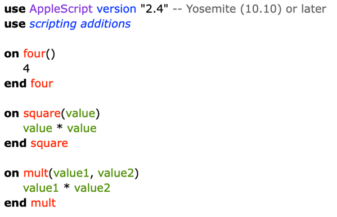The height and width of the screenshot is (217, 337).
Task: Click 'value1' in the multiplication expression
Action: point(41,188)
